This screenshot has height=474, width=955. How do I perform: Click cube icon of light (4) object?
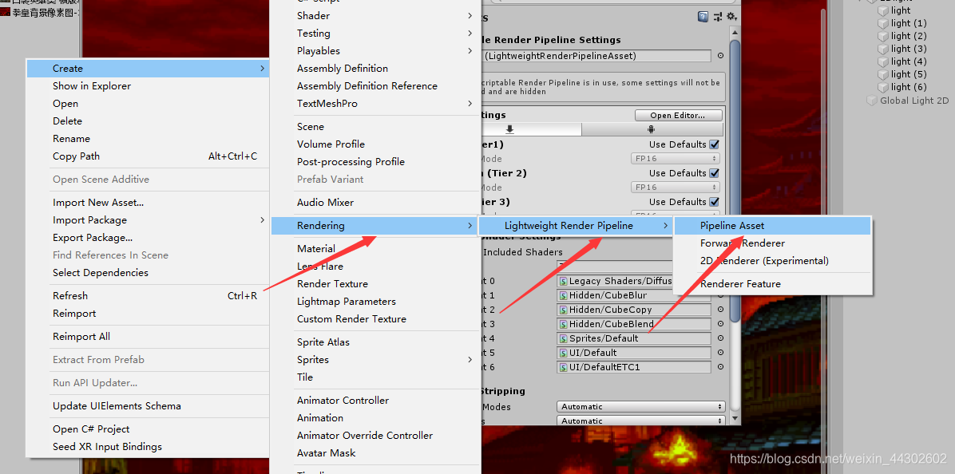pos(883,61)
